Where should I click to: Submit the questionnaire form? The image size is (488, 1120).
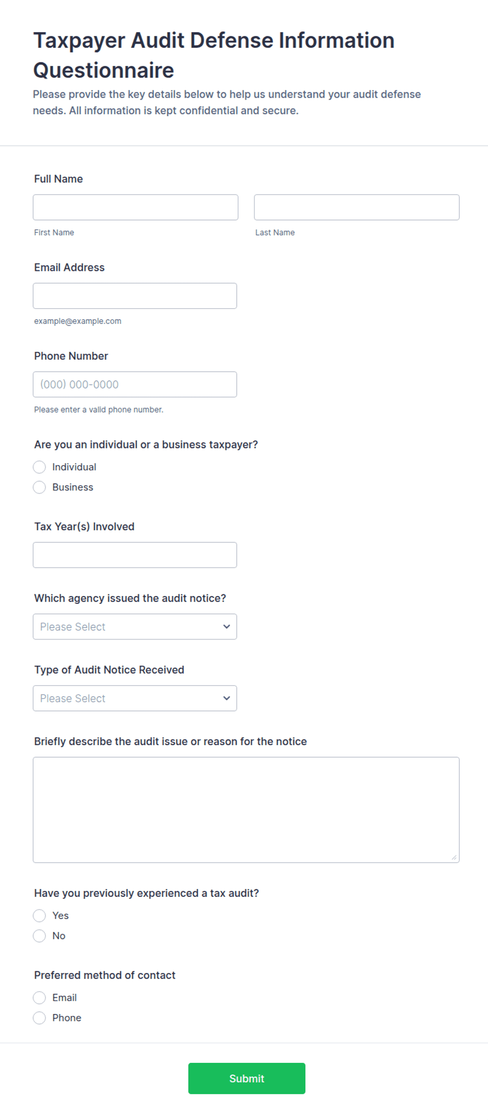pyautogui.click(x=247, y=1079)
